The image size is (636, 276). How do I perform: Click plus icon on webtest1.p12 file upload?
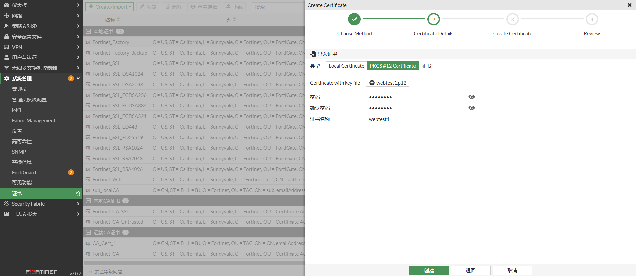pyautogui.click(x=372, y=83)
